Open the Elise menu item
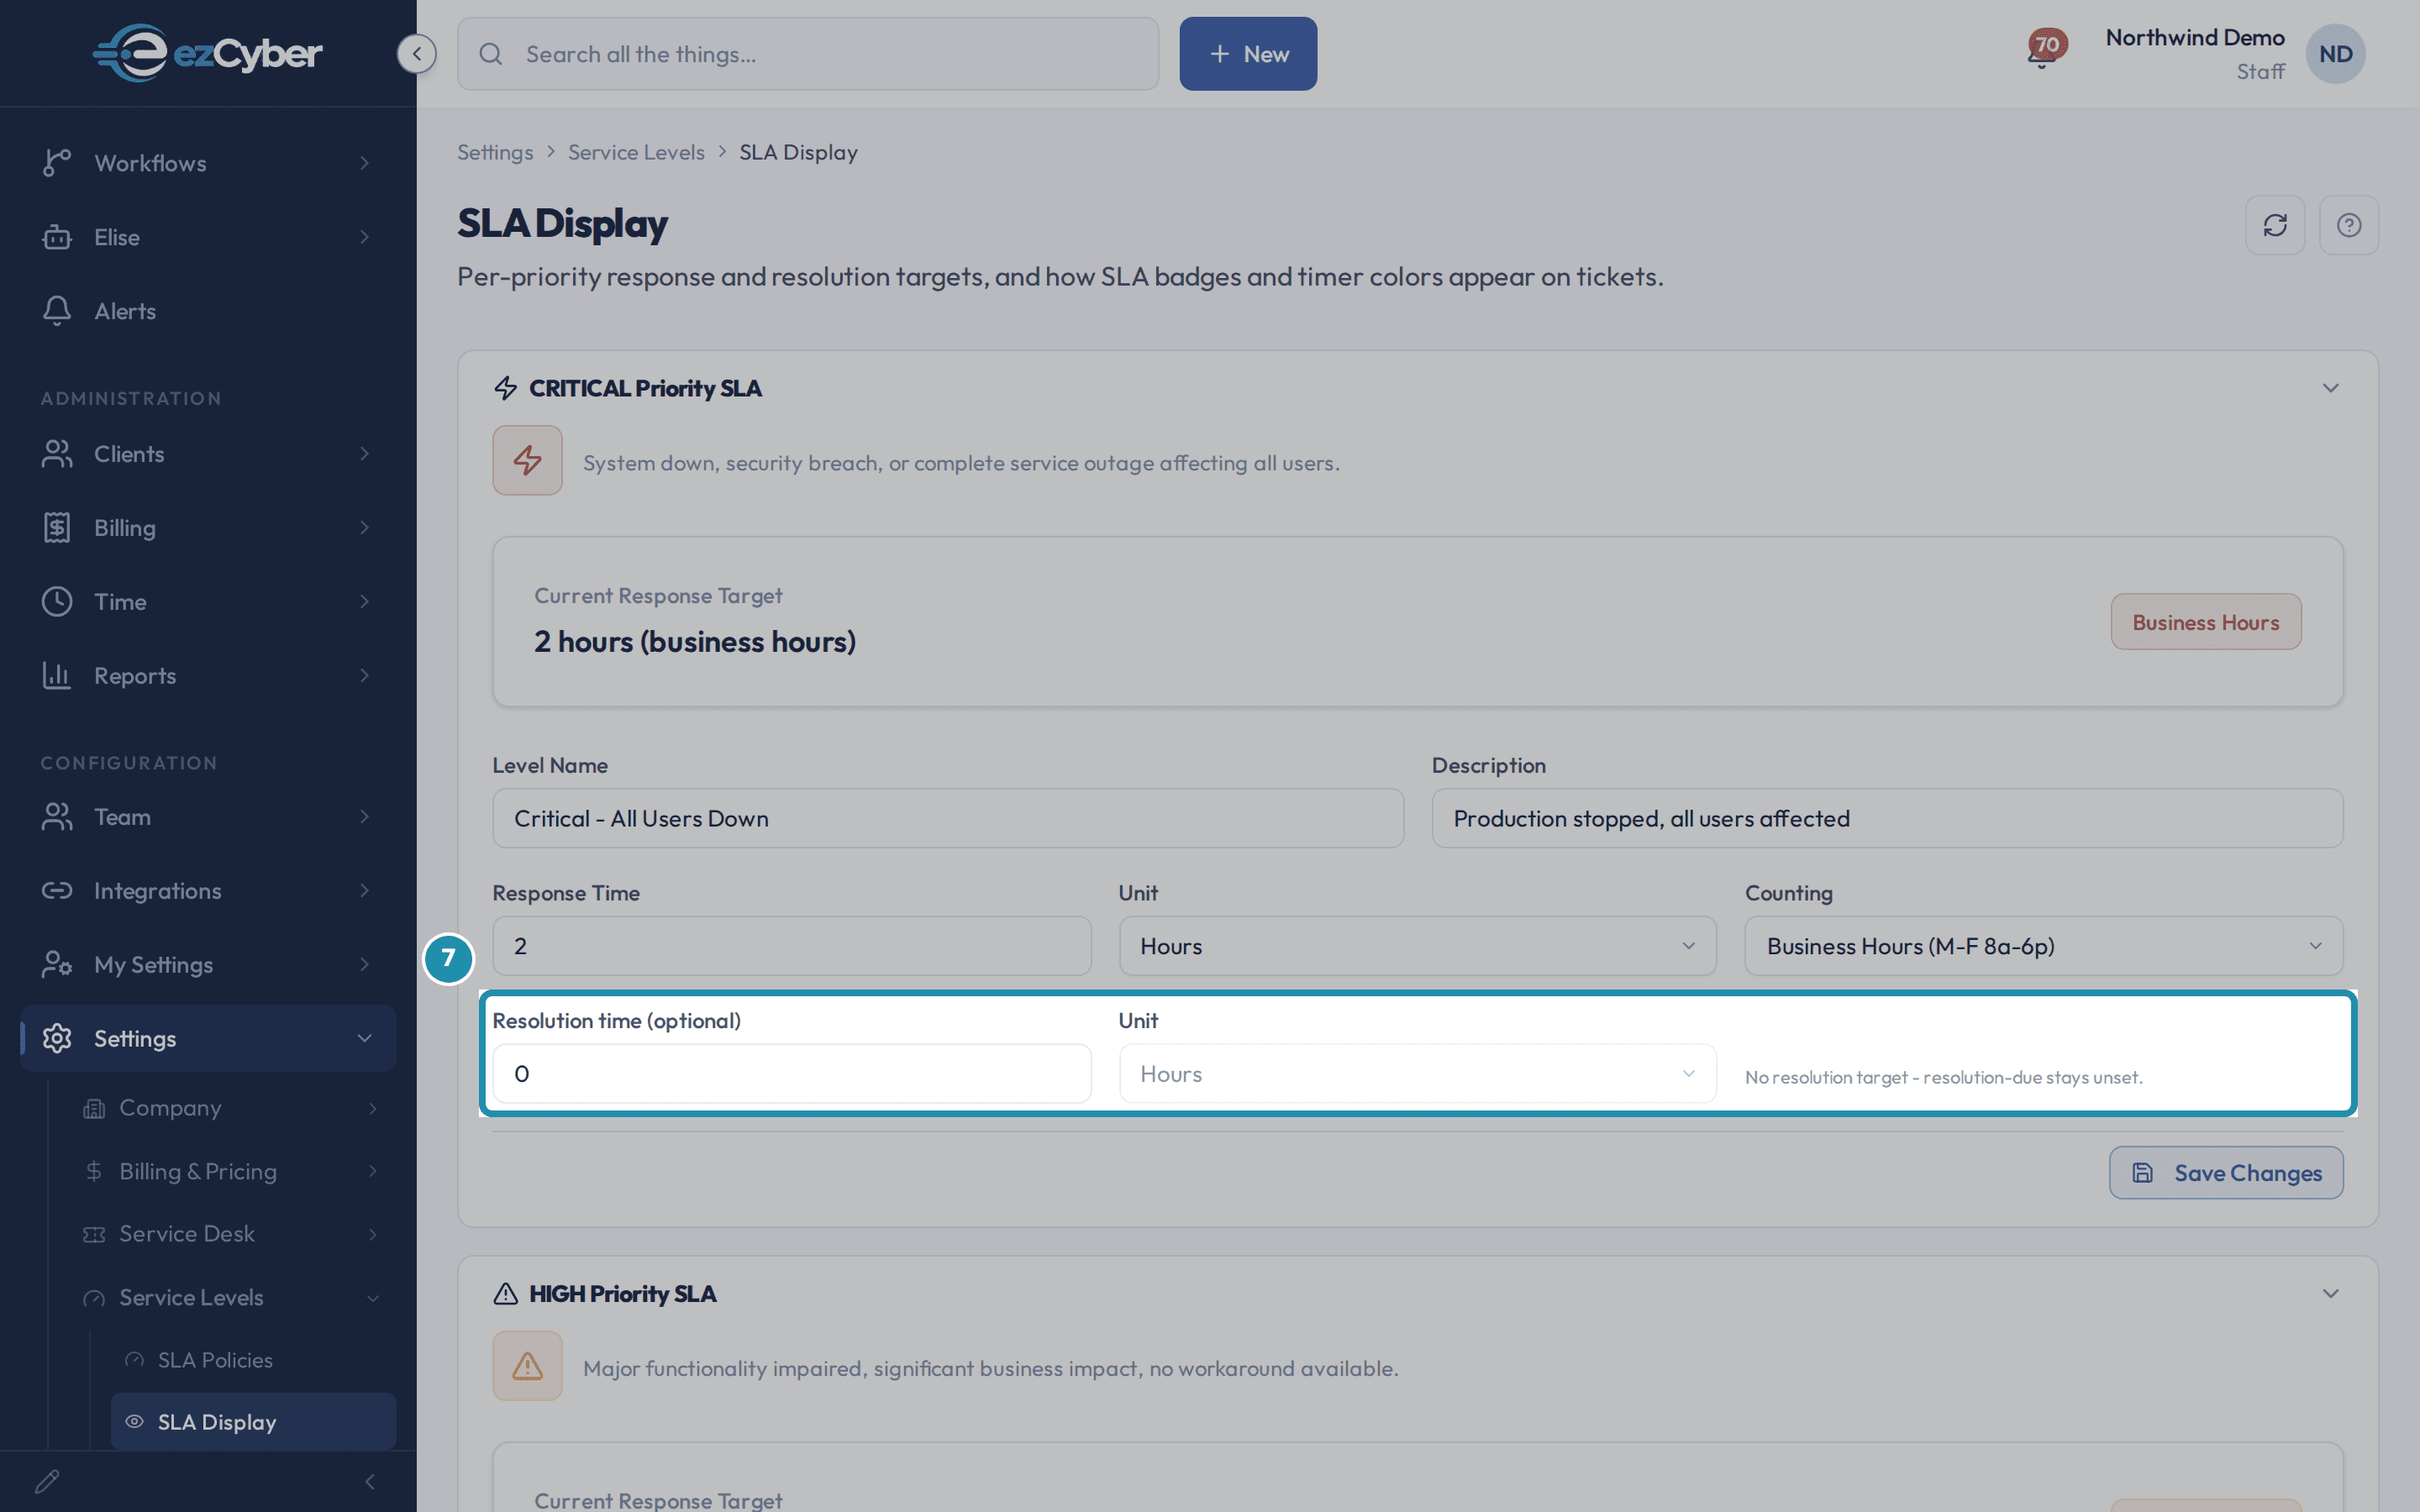Viewport: 2420px width, 1512px height. coord(208,237)
